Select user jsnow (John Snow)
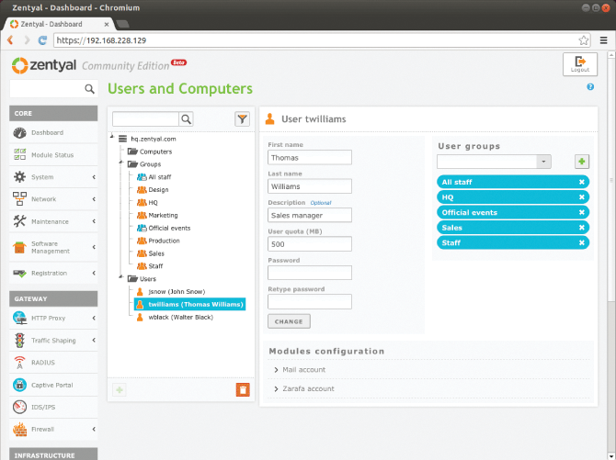 click(180, 291)
